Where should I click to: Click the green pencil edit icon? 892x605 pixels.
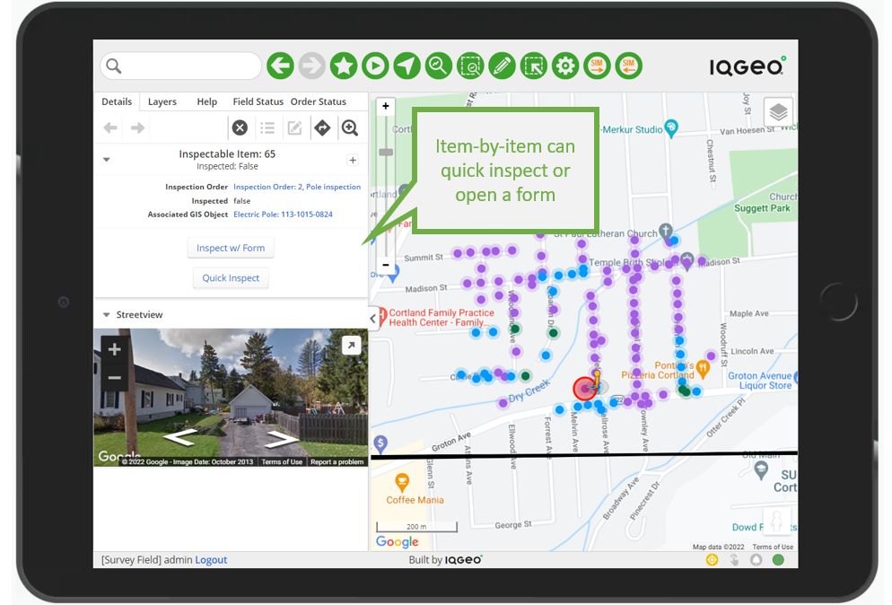[502, 66]
